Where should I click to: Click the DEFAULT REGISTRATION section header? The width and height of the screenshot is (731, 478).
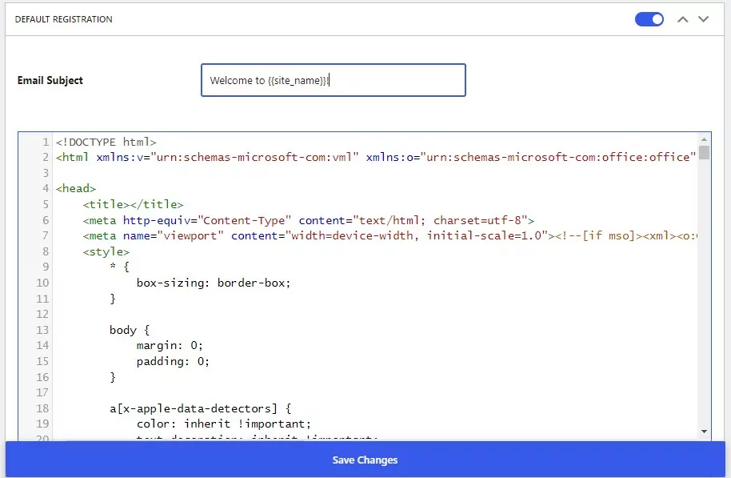click(63, 19)
